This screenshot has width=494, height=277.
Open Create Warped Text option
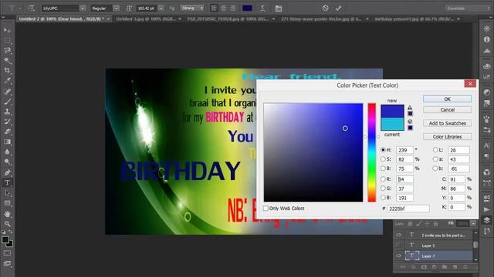pos(262,8)
